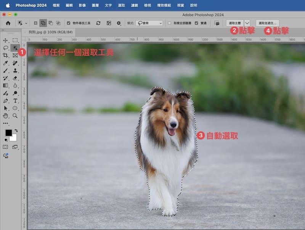The height and width of the screenshot is (230, 305).
Task: Open the Help (說明) menu
Action: [x=194, y=5]
